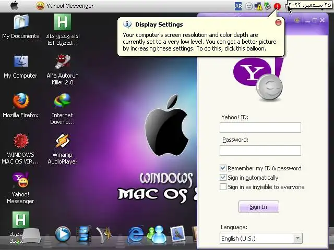Expand the Language dropdown
The width and height of the screenshot is (334, 250).
click(x=298, y=239)
